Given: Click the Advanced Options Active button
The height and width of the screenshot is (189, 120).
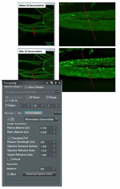Looking at the screenshot, I should click(39, 174).
